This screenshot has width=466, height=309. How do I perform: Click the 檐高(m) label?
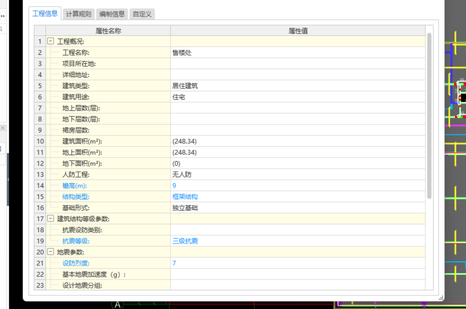(74, 186)
